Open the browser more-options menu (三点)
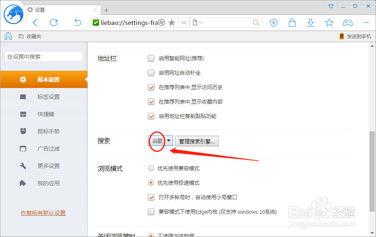Viewport: 376px width, 237px height. pos(366,22)
